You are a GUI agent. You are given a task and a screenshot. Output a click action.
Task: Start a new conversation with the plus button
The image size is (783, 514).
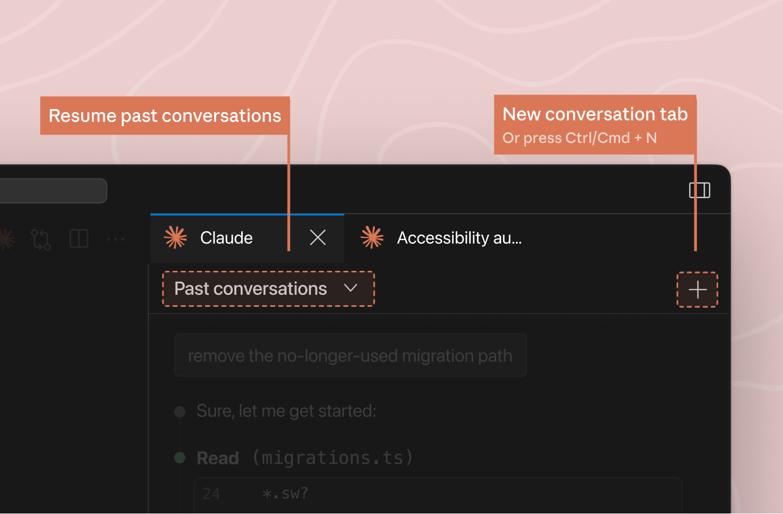click(697, 290)
